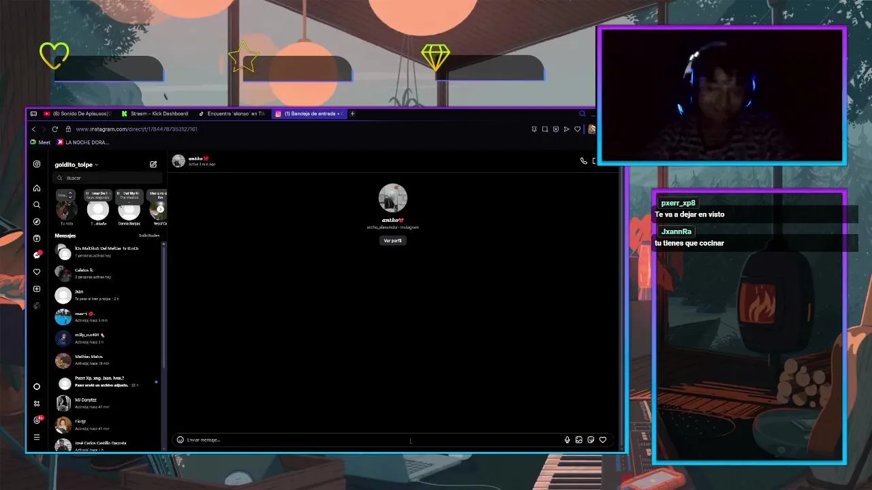Open José Carlos Castillo Dacosta conversation
This screenshot has width=872, height=490.
(x=108, y=445)
